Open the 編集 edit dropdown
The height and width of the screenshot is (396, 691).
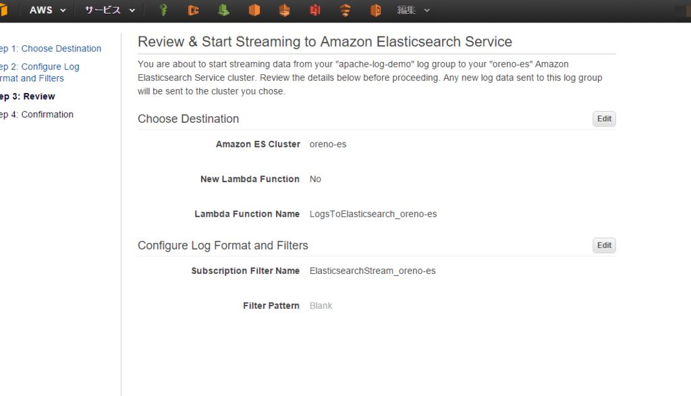click(x=413, y=10)
